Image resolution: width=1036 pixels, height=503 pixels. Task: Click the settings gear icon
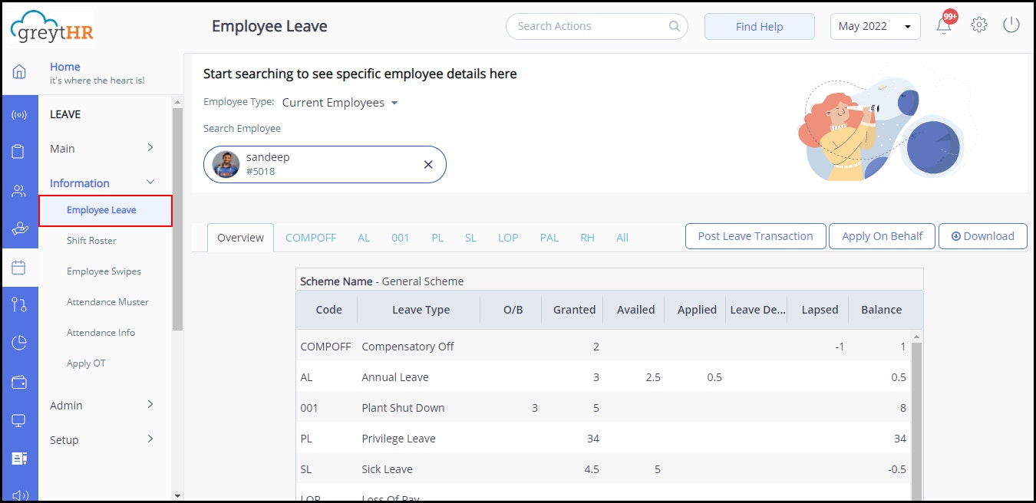[978, 25]
